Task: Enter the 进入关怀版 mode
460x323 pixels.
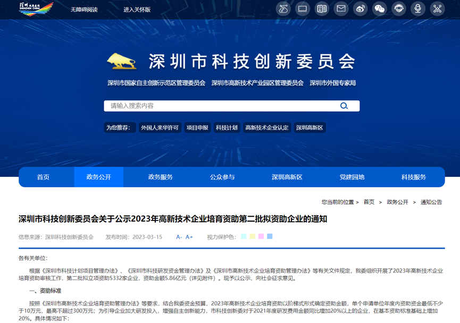Action: click(x=137, y=10)
